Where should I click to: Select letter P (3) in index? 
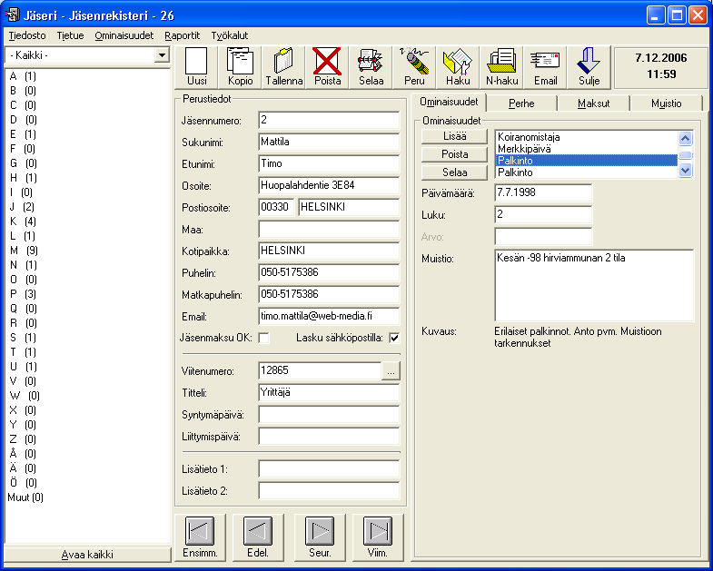click(24, 294)
